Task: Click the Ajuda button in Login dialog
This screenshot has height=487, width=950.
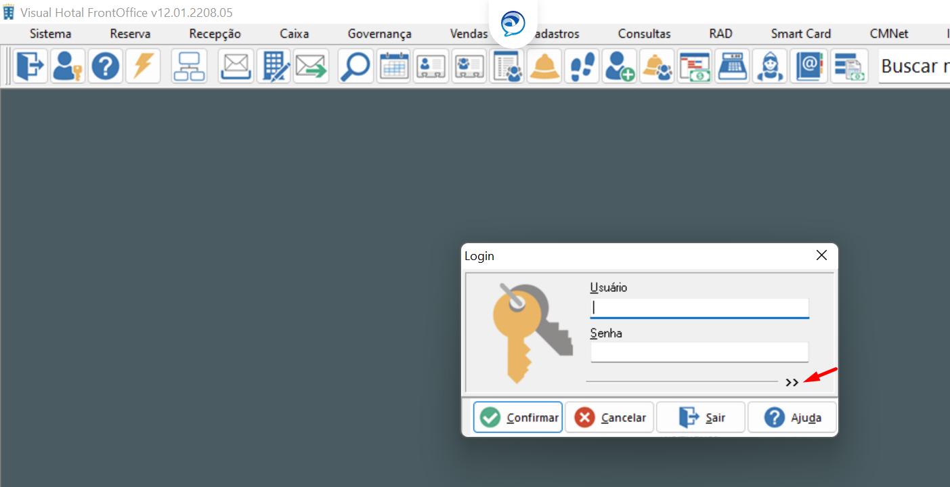Action: (x=792, y=417)
